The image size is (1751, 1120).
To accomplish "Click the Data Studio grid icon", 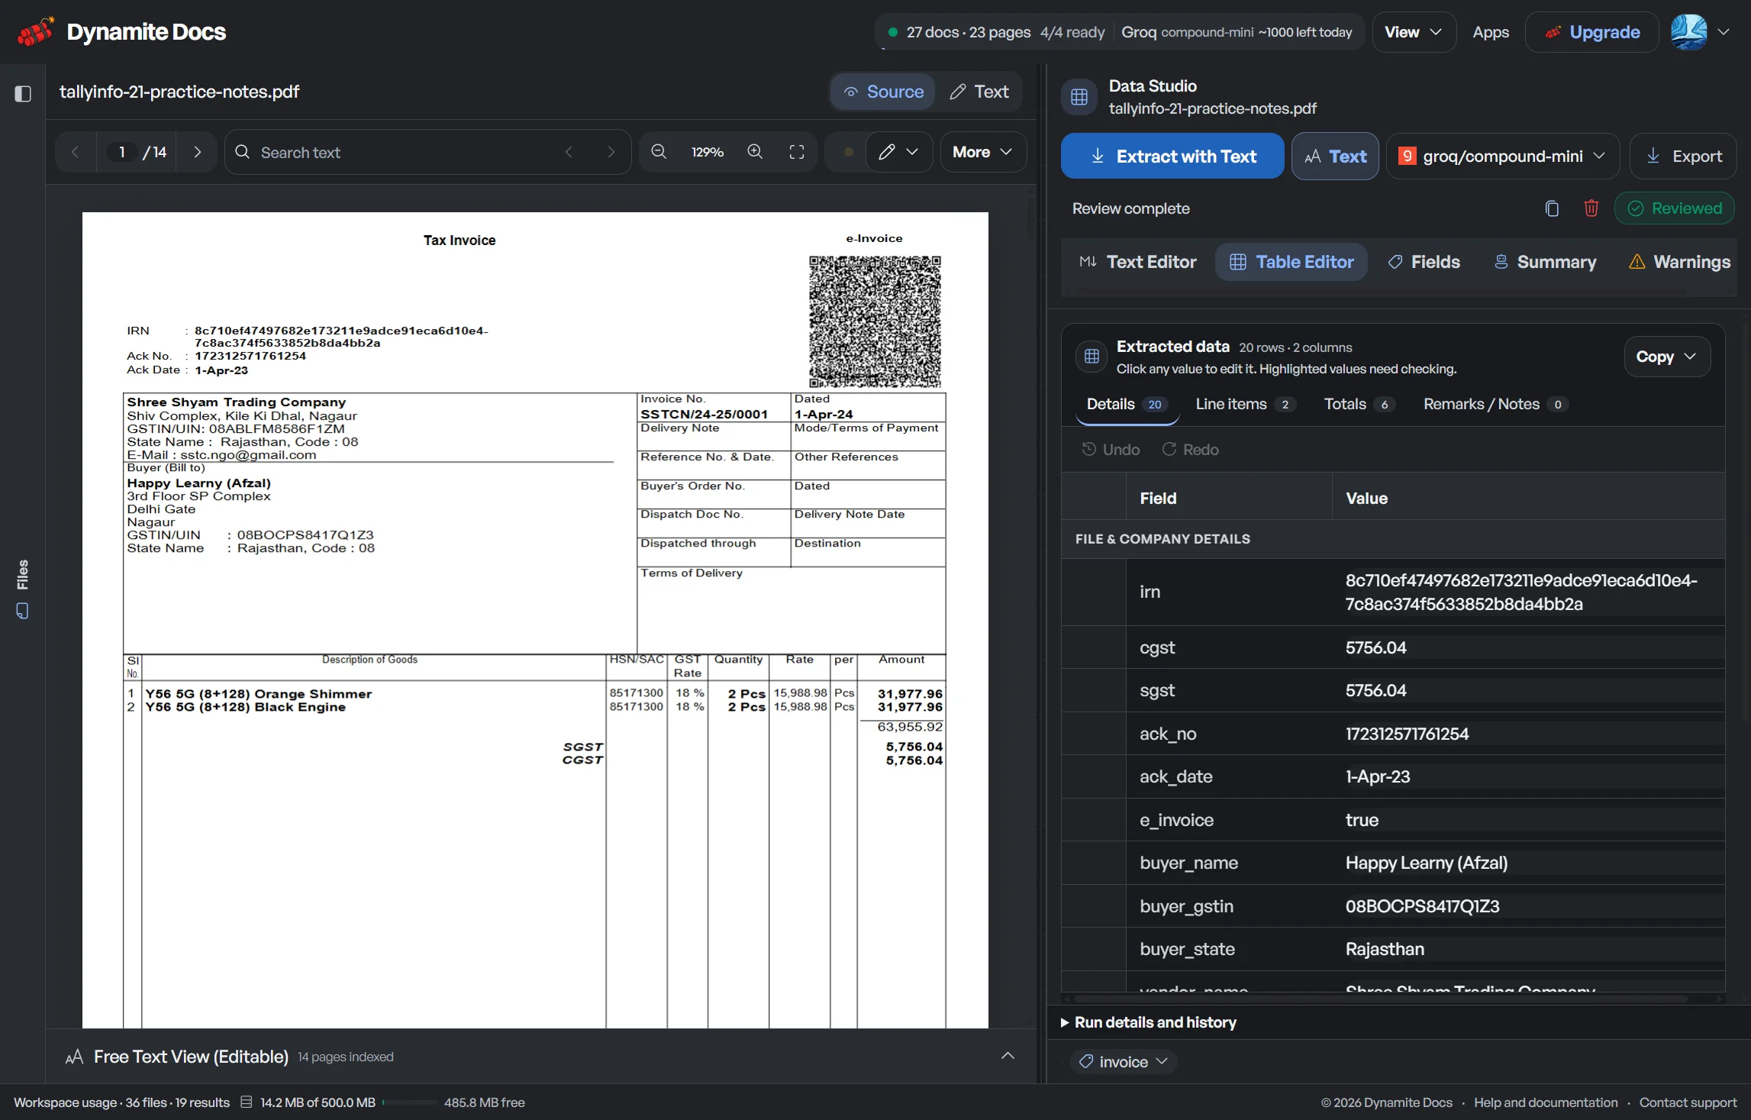I will point(1079,97).
